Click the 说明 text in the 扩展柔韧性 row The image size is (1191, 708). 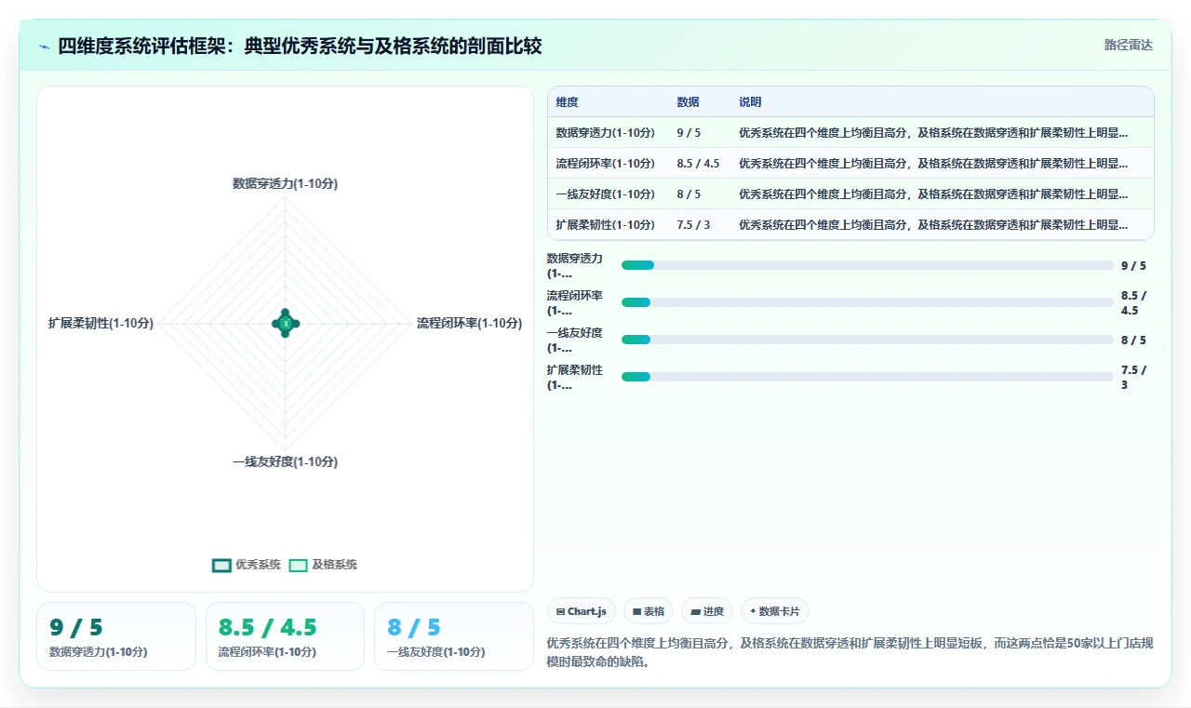pos(933,224)
